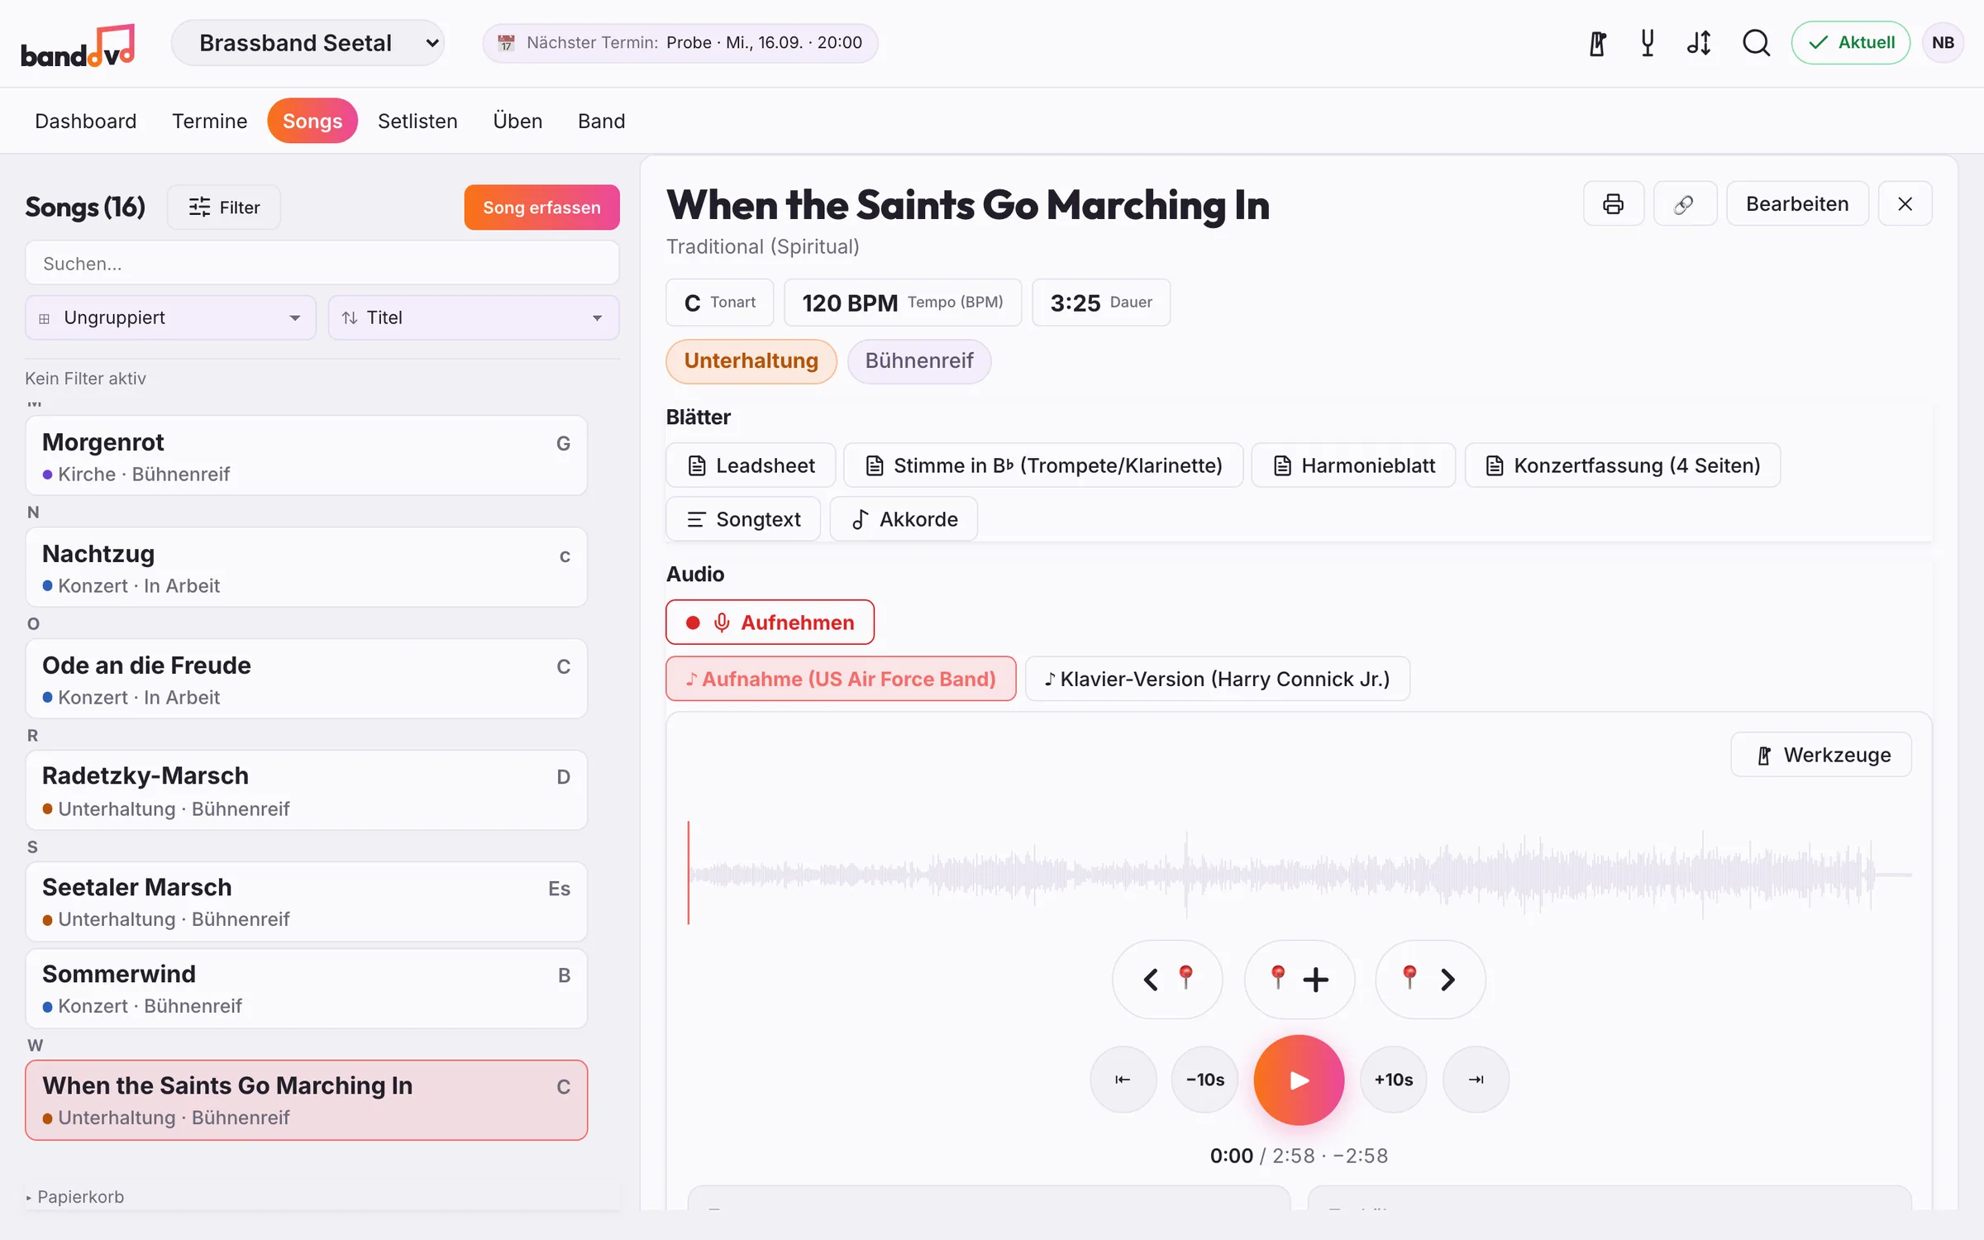Select Aufnahme (US Air Force Band) track
The image size is (1984, 1240).
841,679
